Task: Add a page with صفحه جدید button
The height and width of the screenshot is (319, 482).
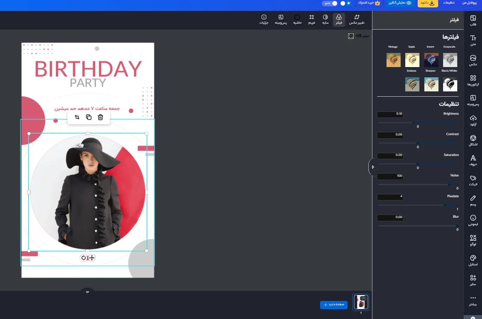Action: 334,305
